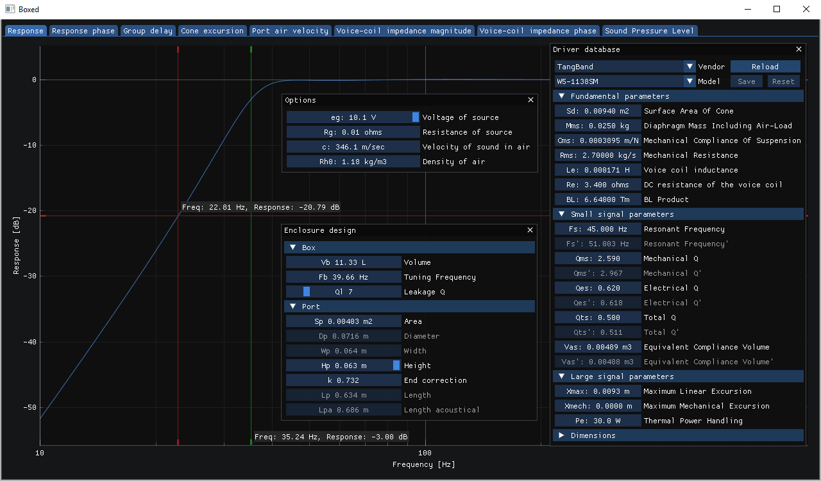The width and height of the screenshot is (821, 481).
Task: Close the Enclosure design panel
Action: 530,230
